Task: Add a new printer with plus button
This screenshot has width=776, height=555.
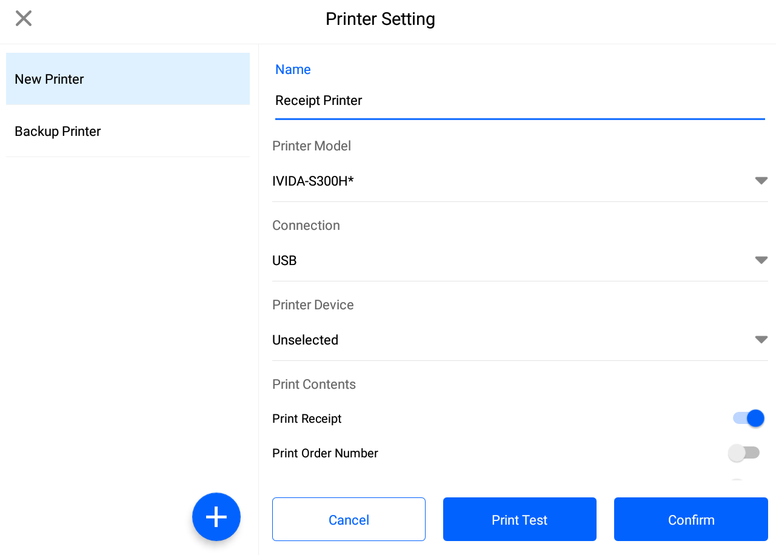Action: click(216, 517)
